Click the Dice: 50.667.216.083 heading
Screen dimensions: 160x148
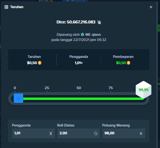76,22
